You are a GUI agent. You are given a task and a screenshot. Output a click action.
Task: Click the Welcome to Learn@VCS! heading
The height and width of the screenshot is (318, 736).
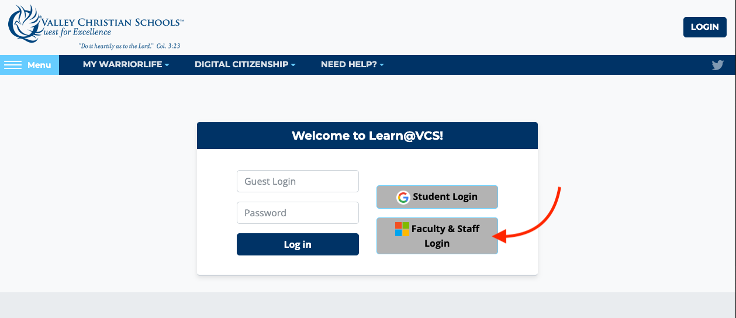(367, 136)
